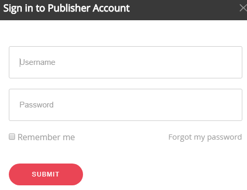
Task: Close the Sign in dialog with X
Action: click(243, 8)
